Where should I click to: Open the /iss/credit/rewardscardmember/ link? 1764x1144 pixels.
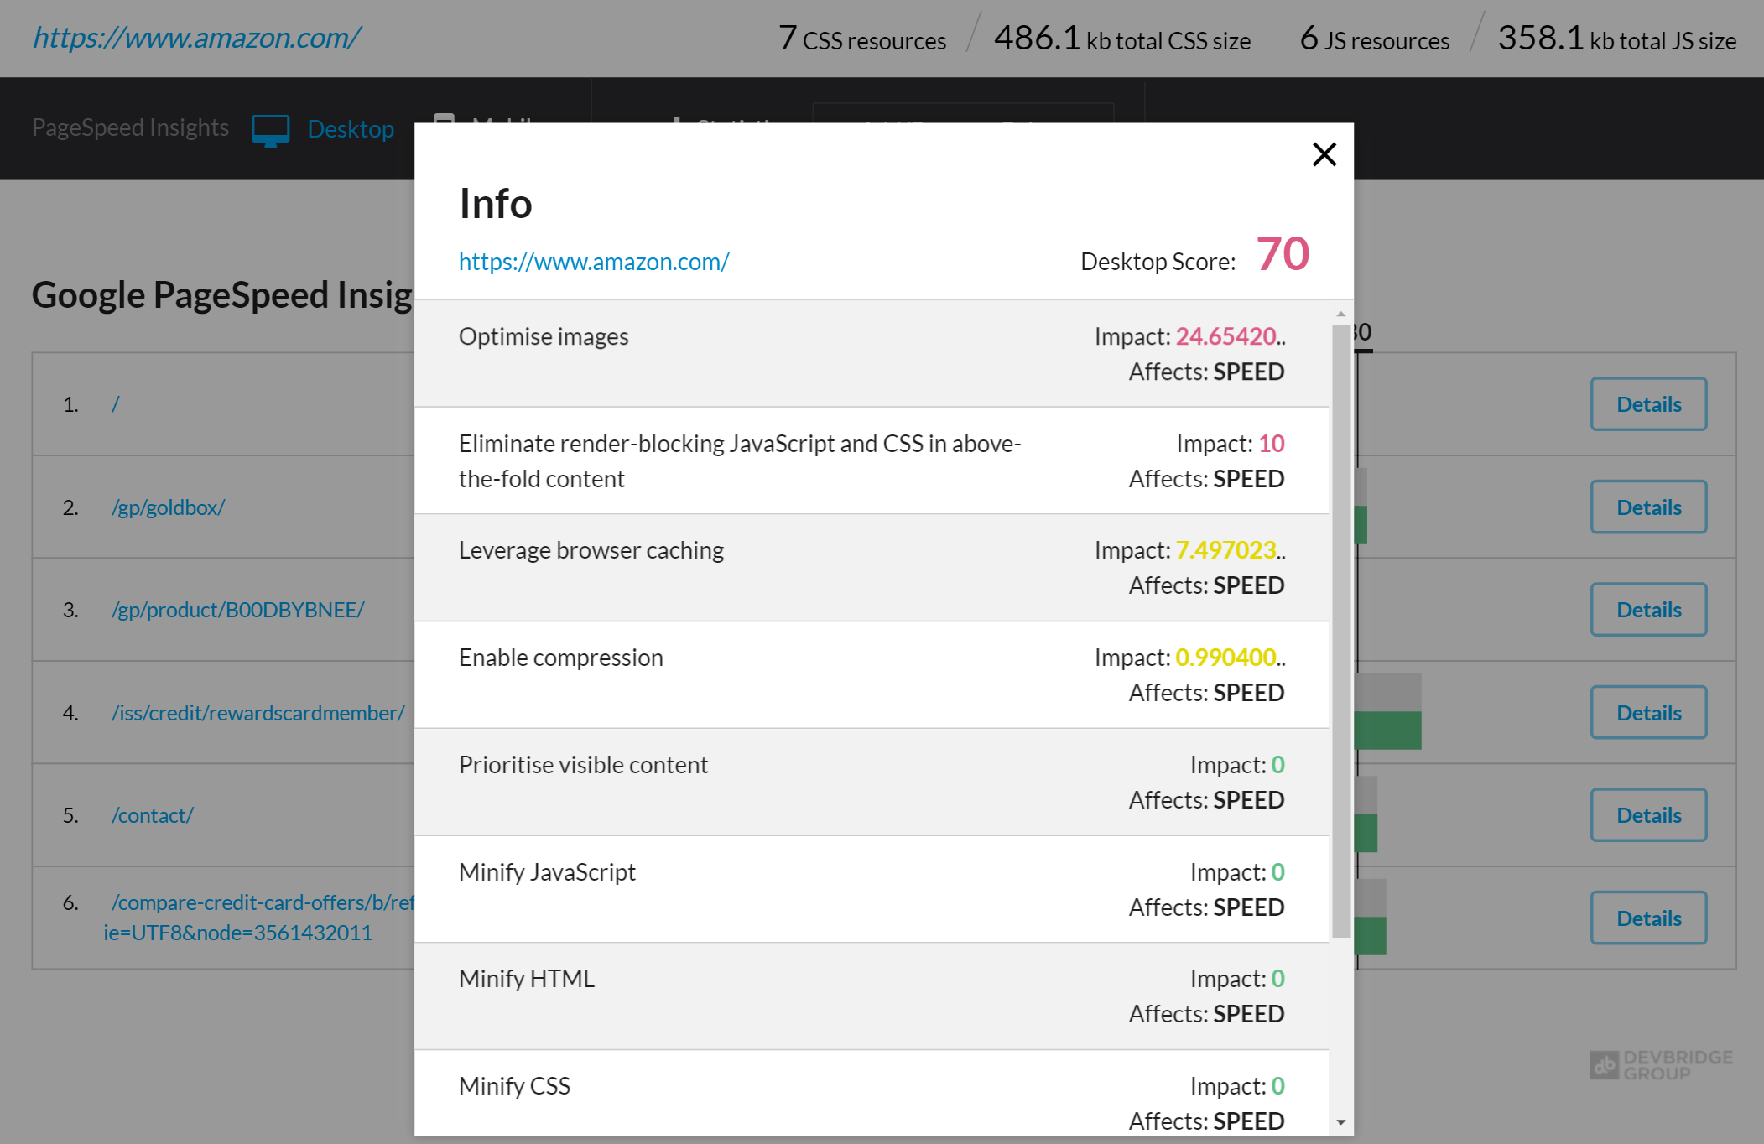(x=258, y=713)
